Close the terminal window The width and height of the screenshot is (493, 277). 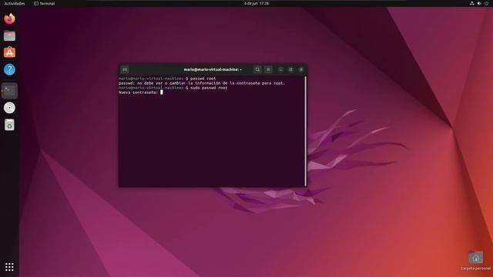(301, 70)
